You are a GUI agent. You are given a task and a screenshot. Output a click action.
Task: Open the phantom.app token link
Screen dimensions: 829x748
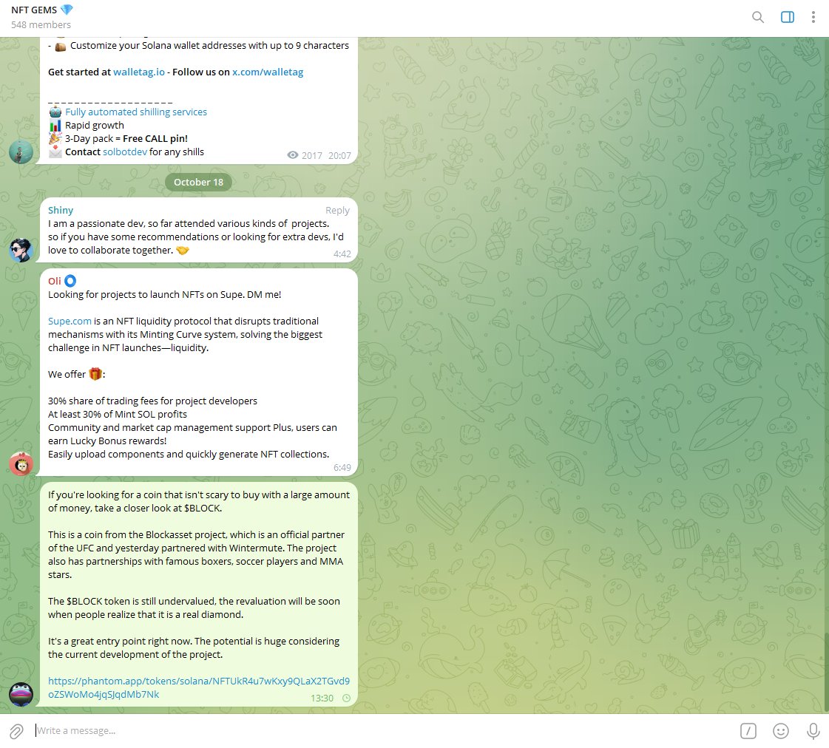pos(199,688)
